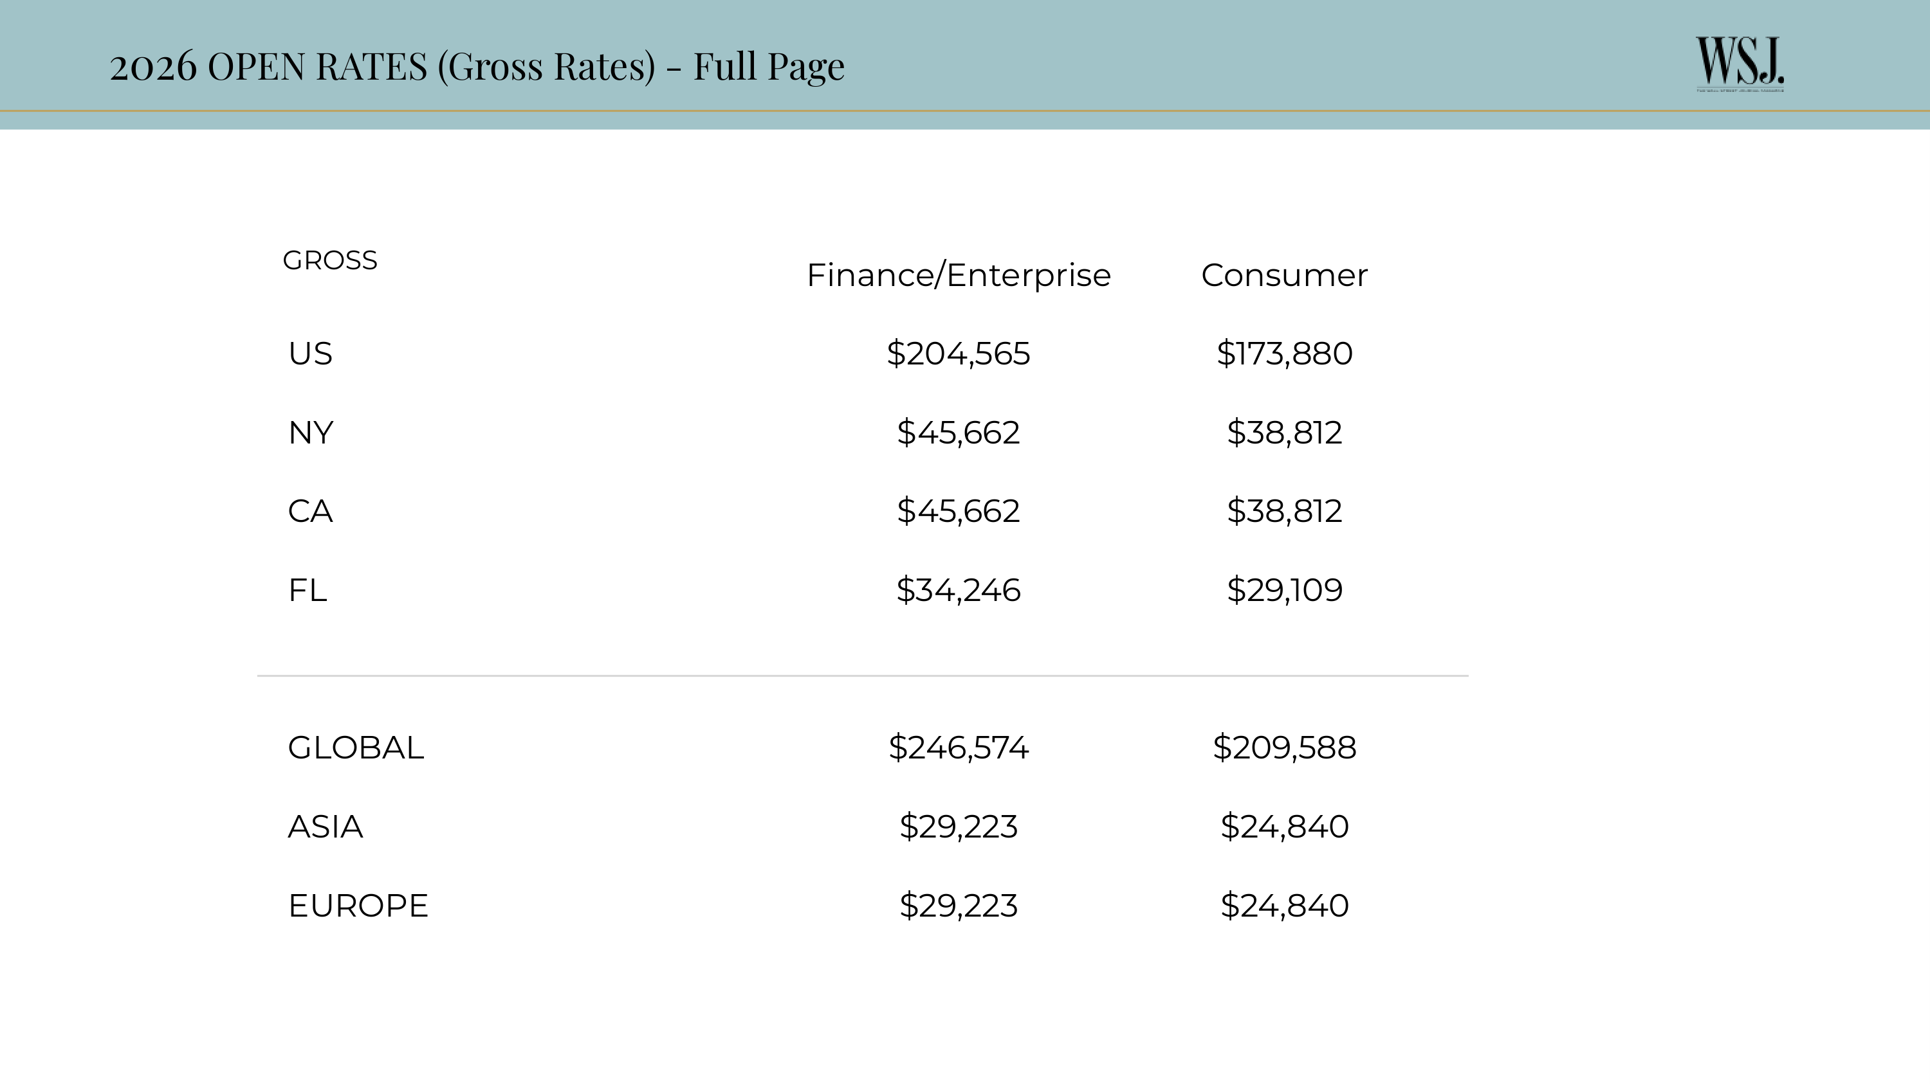This screenshot has width=1930, height=1085.
Task: Click GLOBAL Consumer rate $209,588
Action: click(1284, 748)
